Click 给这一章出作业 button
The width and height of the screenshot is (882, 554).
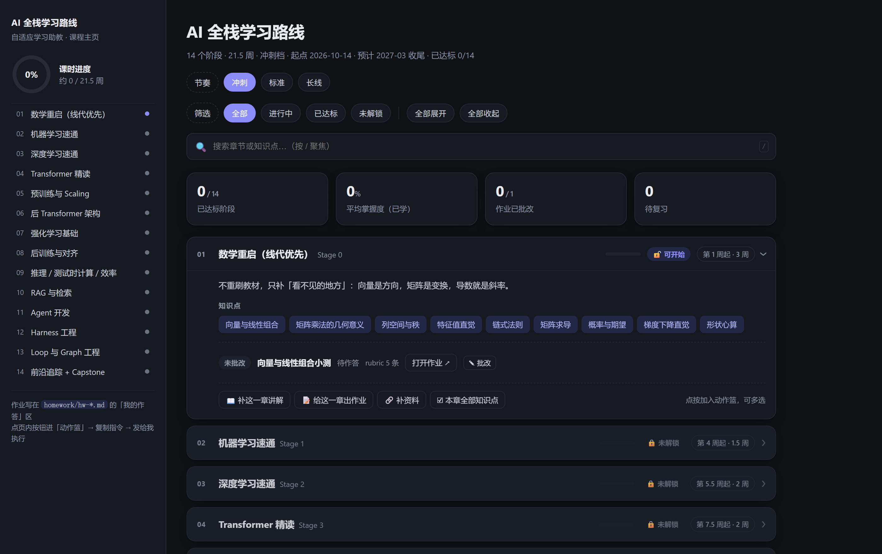click(x=333, y=400)
